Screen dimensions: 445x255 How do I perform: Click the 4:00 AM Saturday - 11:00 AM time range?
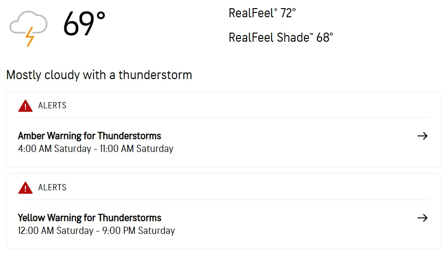(96, 149)
